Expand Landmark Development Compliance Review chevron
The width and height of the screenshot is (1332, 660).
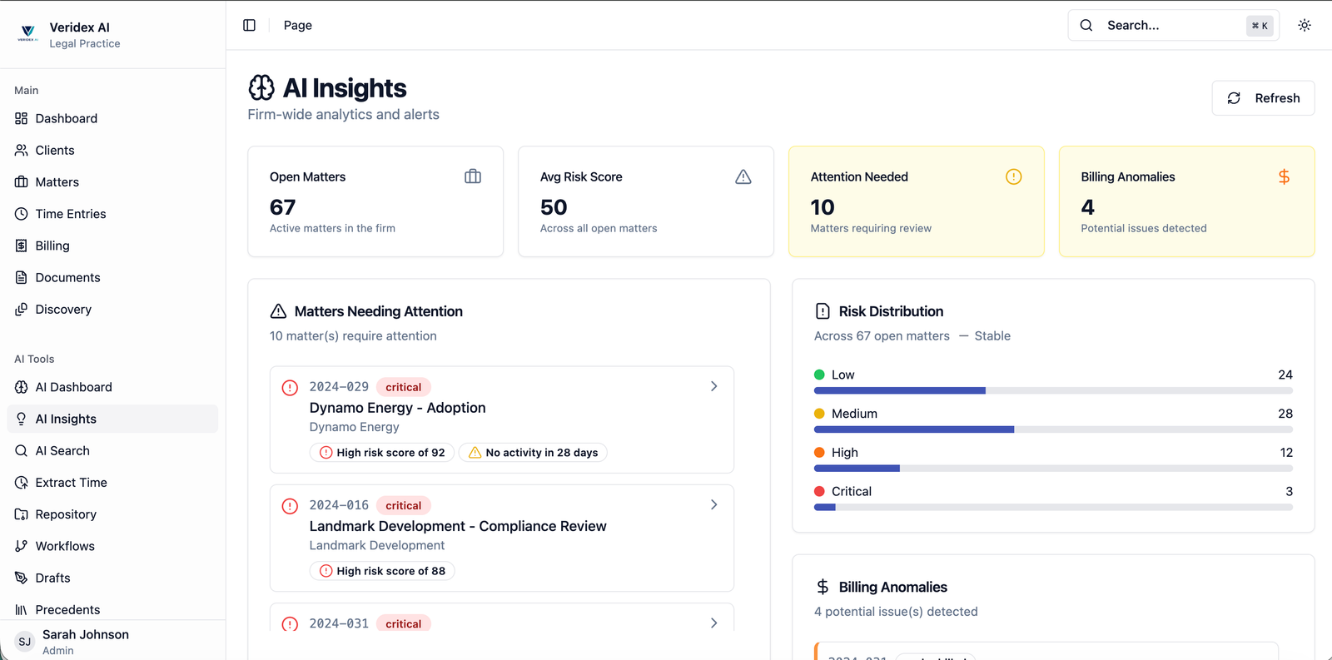click(713, 504)
